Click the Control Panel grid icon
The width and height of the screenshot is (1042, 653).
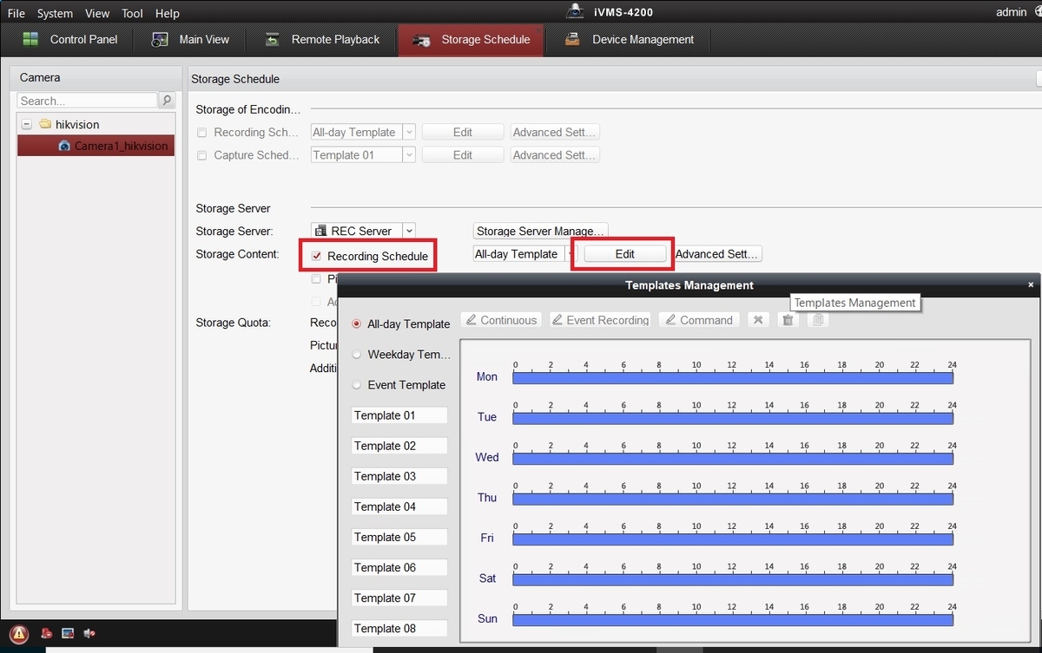[30, 39]
